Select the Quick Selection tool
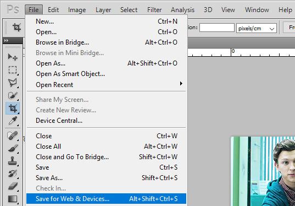The height and width of the screenshot is (206, 295). (x=13, y=95)
